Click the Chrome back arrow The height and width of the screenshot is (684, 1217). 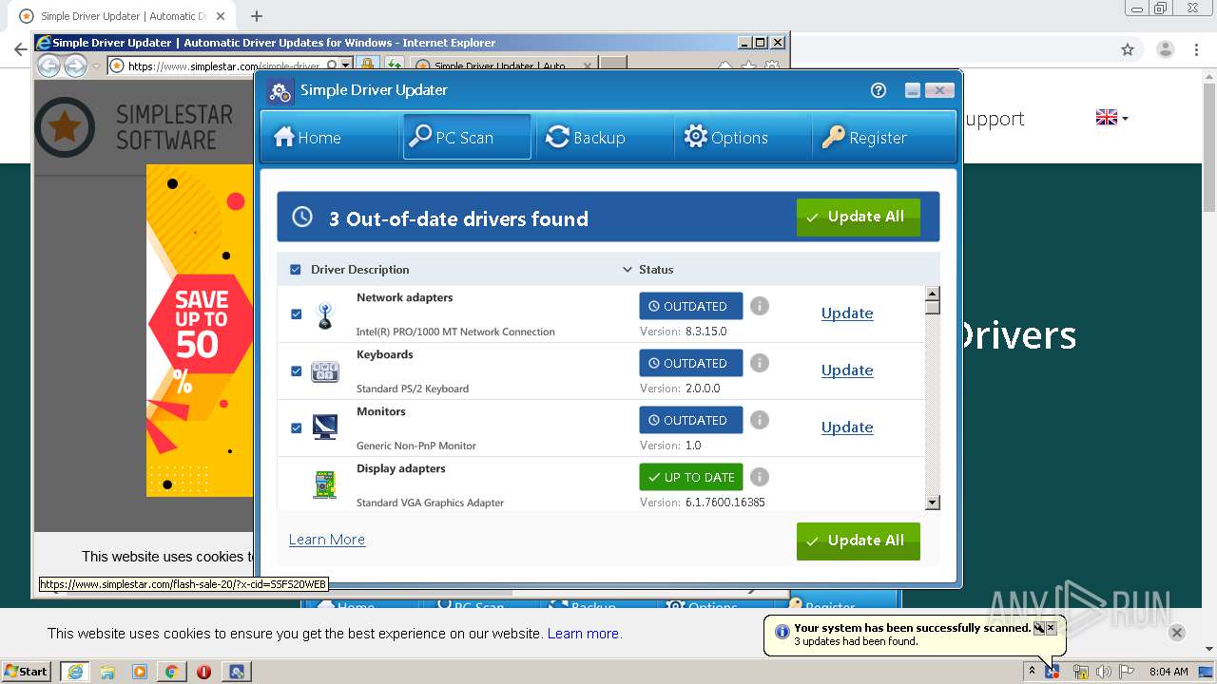tap(20, 49)
